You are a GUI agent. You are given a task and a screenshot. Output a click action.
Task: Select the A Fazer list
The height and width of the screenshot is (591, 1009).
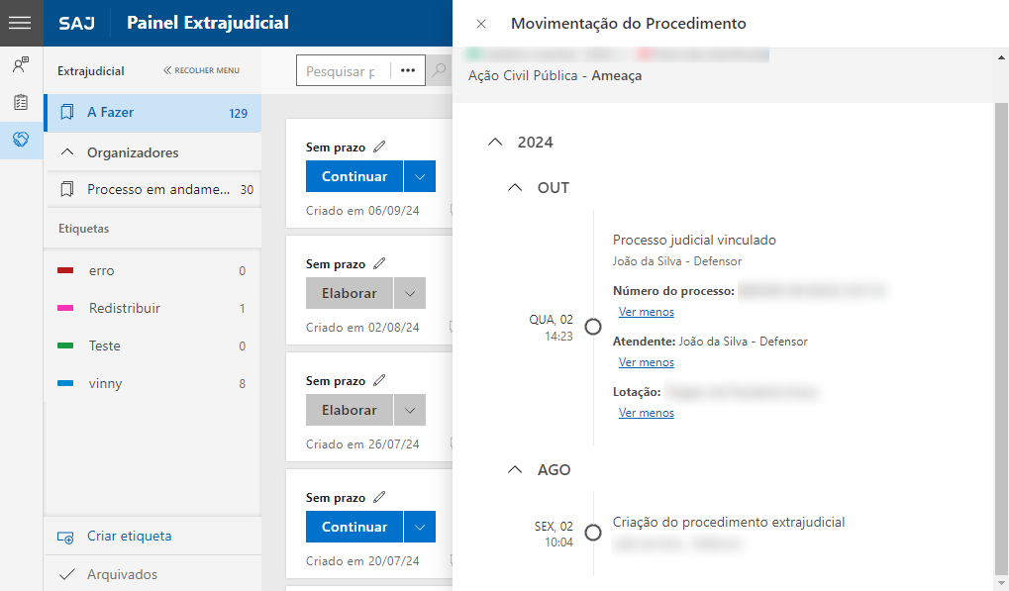click(152, 113)
